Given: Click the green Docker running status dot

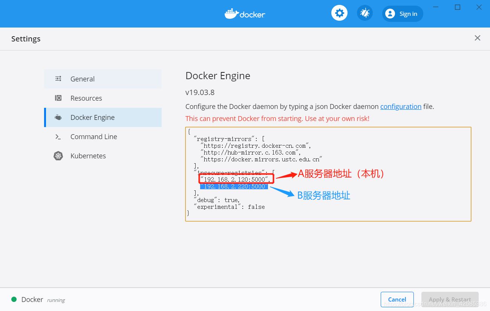Looking at the screenshot, I should (14, 299).
